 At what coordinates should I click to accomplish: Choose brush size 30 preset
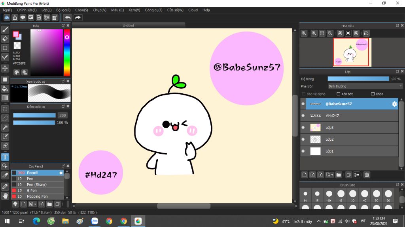(352, 195)
